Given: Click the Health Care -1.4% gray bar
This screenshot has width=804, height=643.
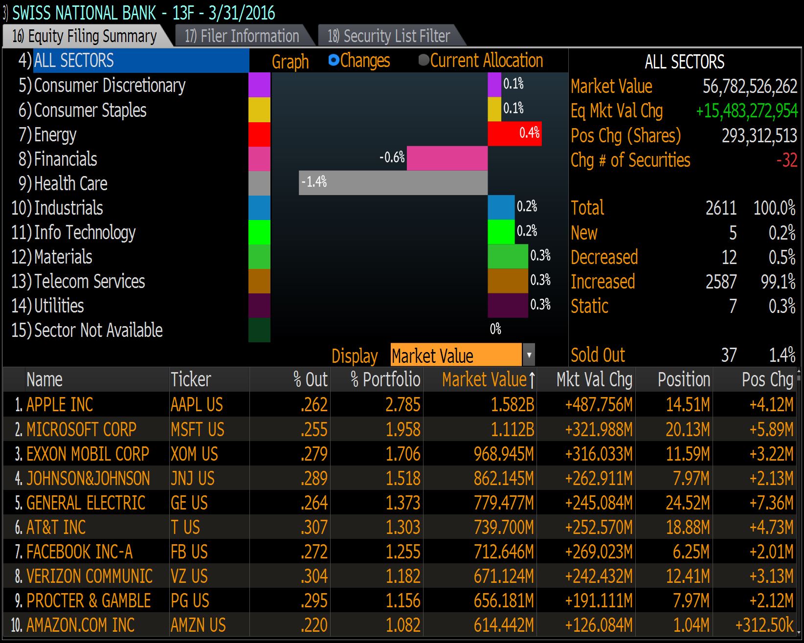Looking at the screenshot, I should click(393, 183).
